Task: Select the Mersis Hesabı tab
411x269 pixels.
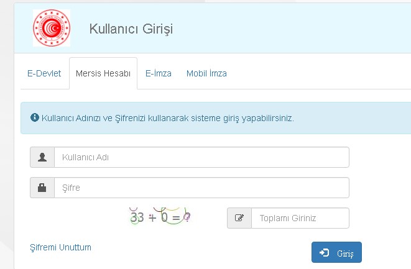Action: [103, 73]
